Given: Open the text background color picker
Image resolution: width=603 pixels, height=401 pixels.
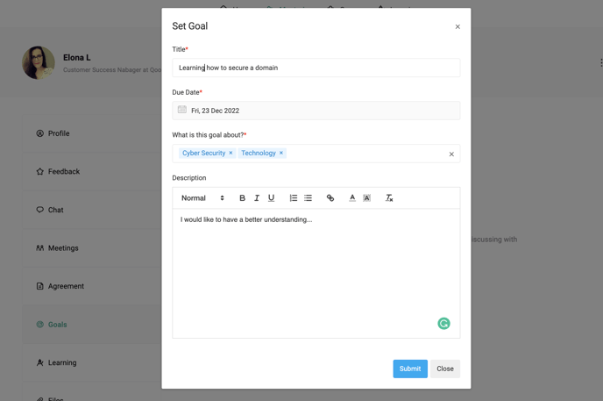Looking at the screenshot, I should [367, 198].
